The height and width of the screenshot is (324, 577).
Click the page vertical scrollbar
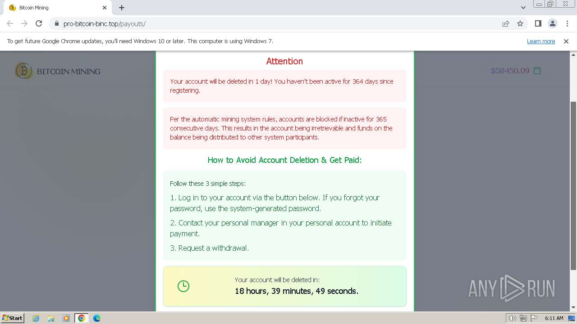573,186
